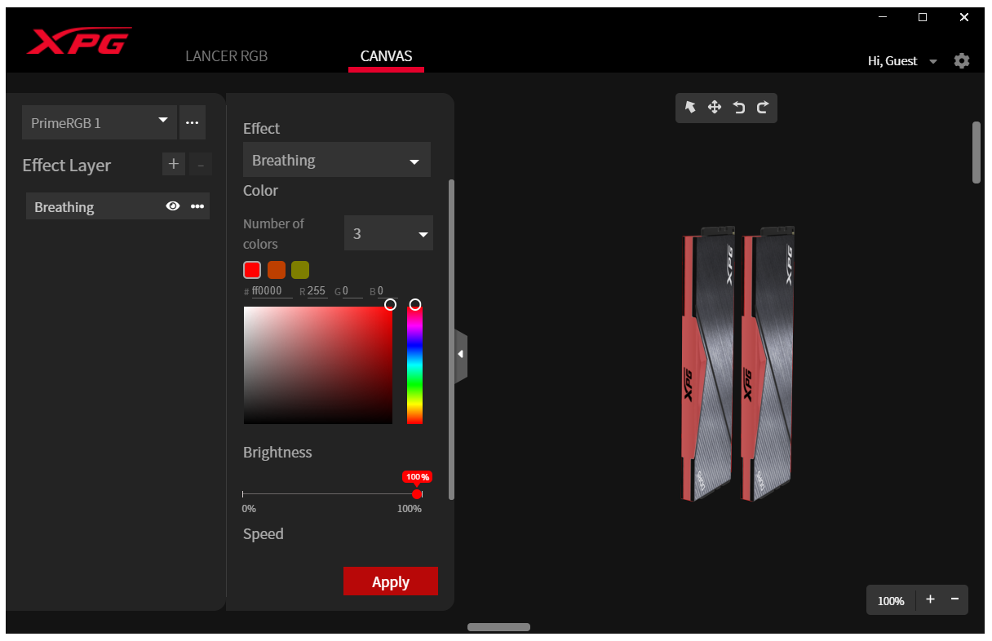Select the left RAM module in canvas

click(707, 363)
